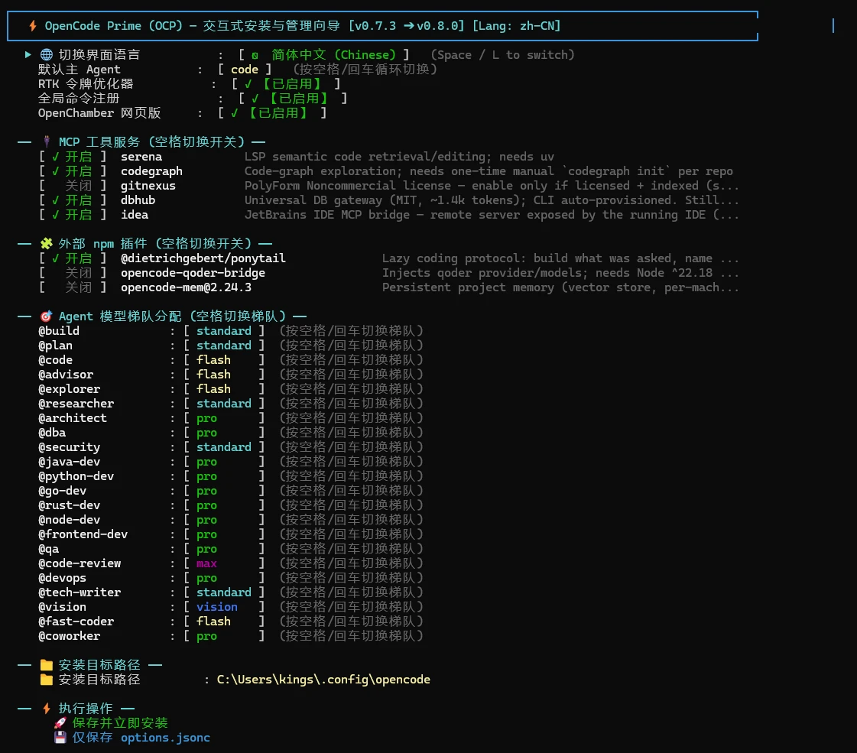Click the @node-dev agent row label
Screen dimensions: 857x753
(x=70, y=520)
